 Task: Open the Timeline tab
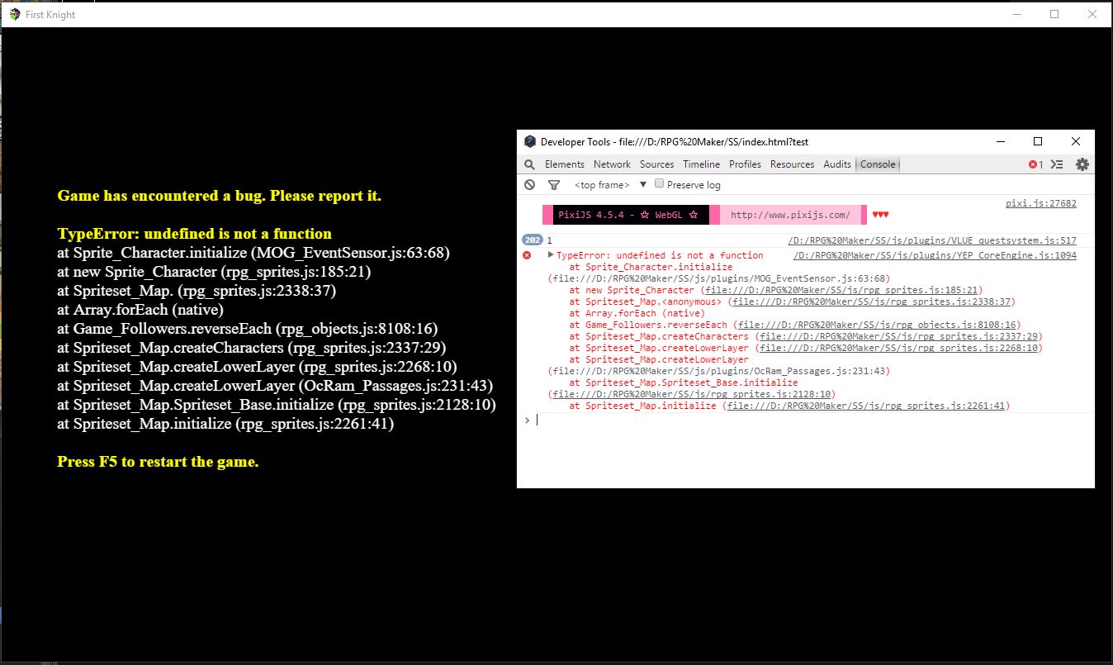click(701, 164)
